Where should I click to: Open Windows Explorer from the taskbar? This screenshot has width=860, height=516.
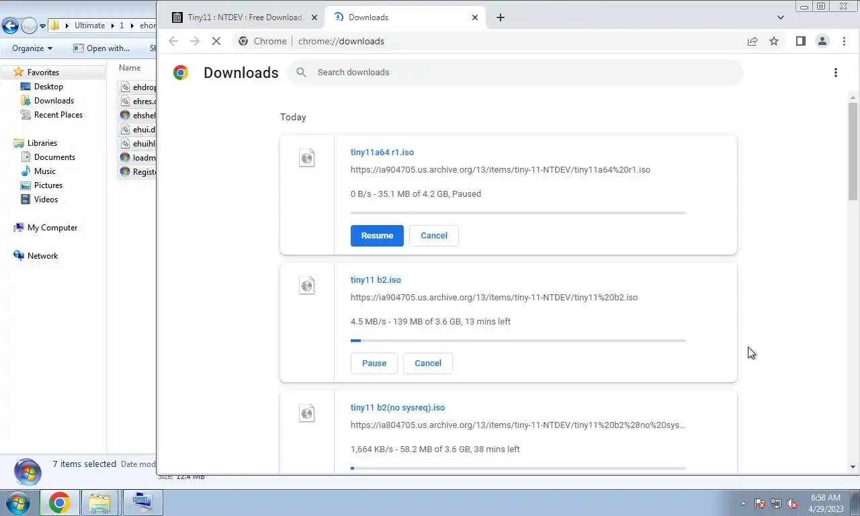point(99,503)
